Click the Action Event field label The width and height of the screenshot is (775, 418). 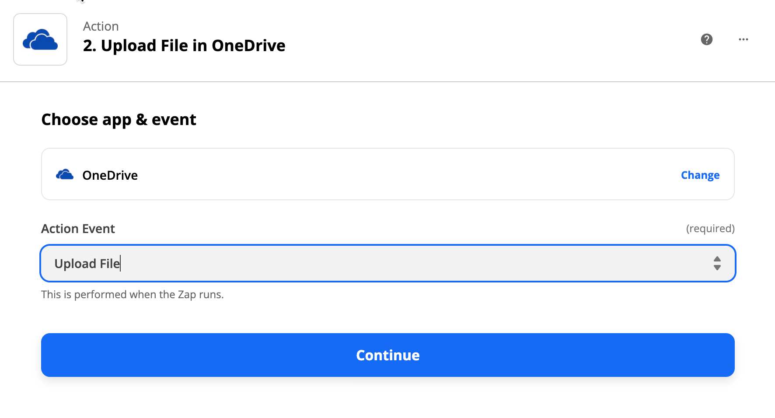78,229
